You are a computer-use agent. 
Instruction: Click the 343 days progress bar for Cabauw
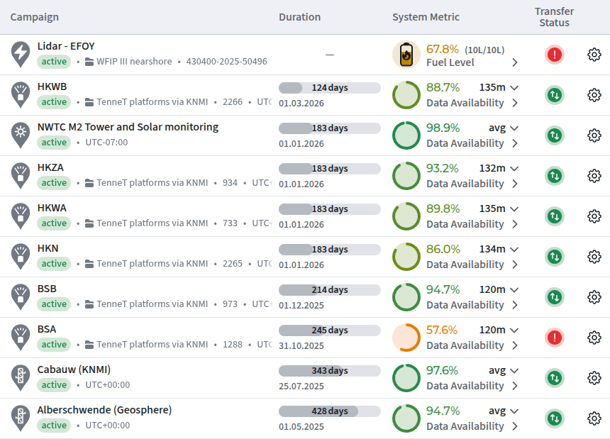point(330,371)
